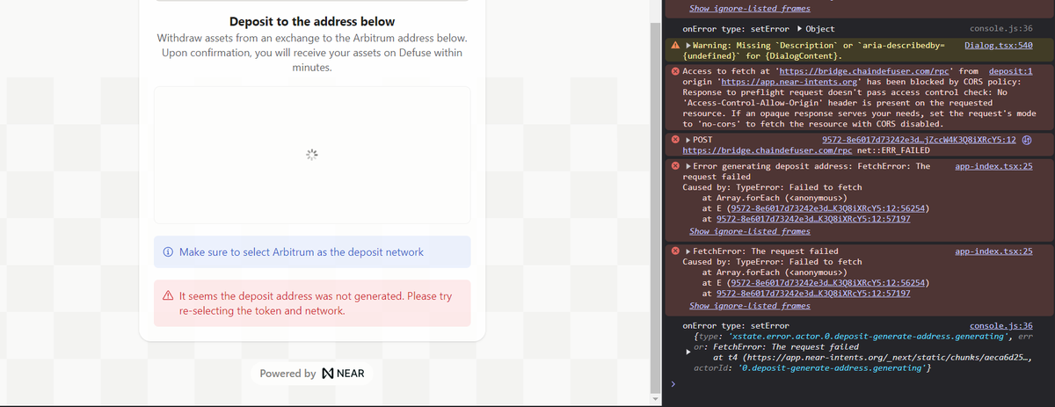1055x407 pixels.
Task: Click the "at t4 (https://app.near-intents.org/_next" trace line
Action: click(871, 358)
